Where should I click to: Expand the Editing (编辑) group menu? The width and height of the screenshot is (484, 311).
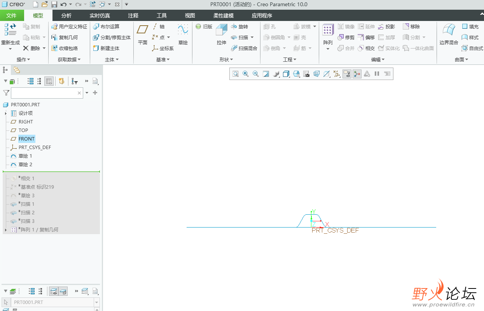[378, 59]
